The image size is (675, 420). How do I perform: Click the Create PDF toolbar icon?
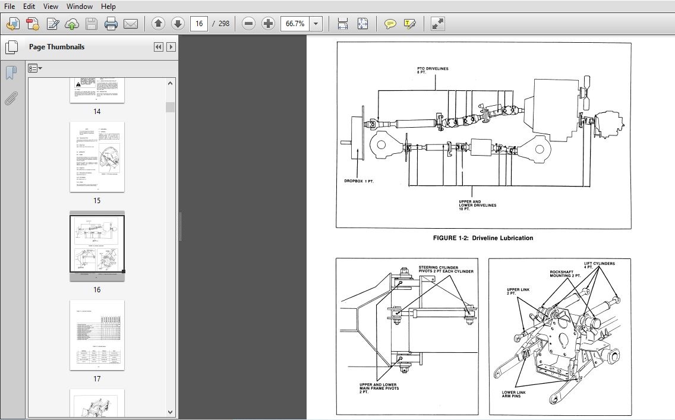(33, 24)
